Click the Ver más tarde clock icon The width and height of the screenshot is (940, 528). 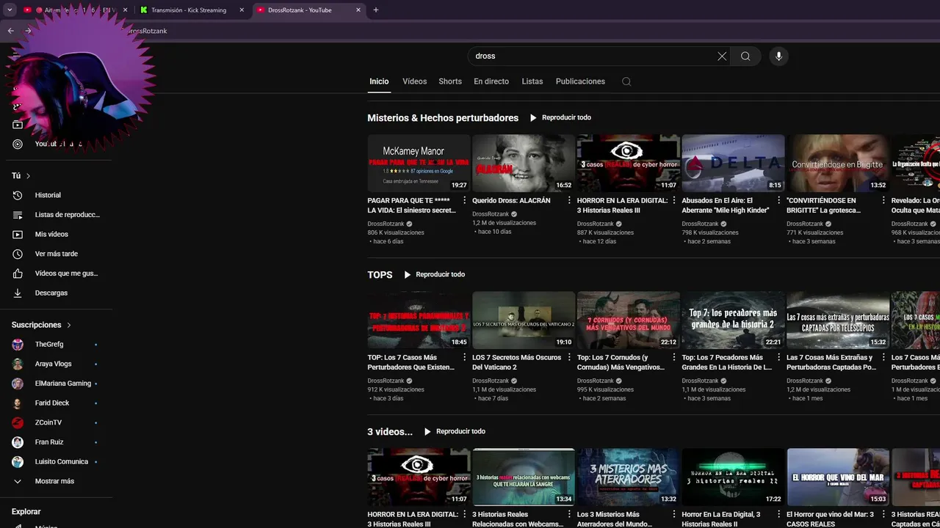tap(18, 254)
